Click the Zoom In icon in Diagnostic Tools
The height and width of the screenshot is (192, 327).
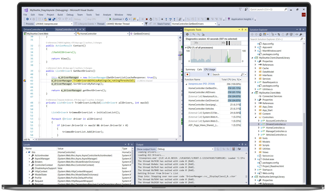click(193, 34)
